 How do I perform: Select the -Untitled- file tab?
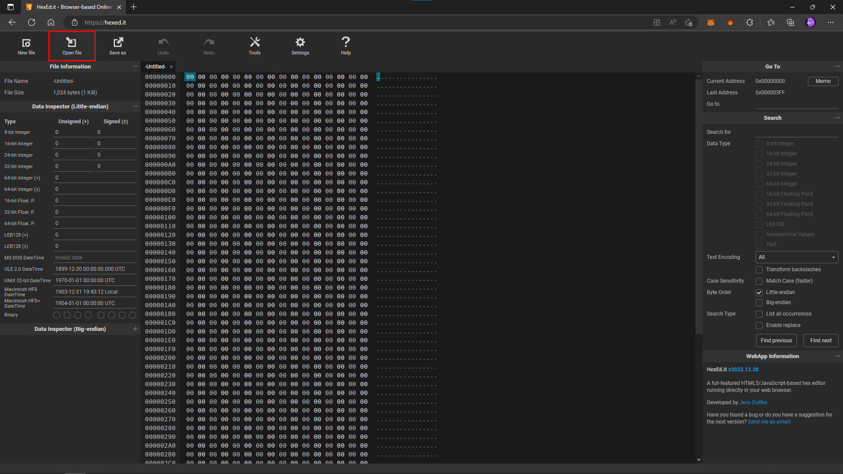click(155, 67)
